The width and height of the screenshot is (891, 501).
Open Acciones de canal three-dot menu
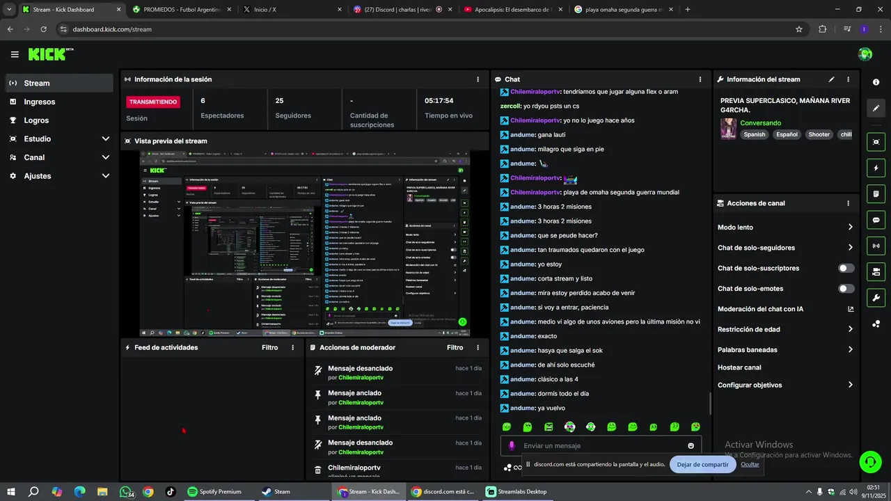pos(848,203)
